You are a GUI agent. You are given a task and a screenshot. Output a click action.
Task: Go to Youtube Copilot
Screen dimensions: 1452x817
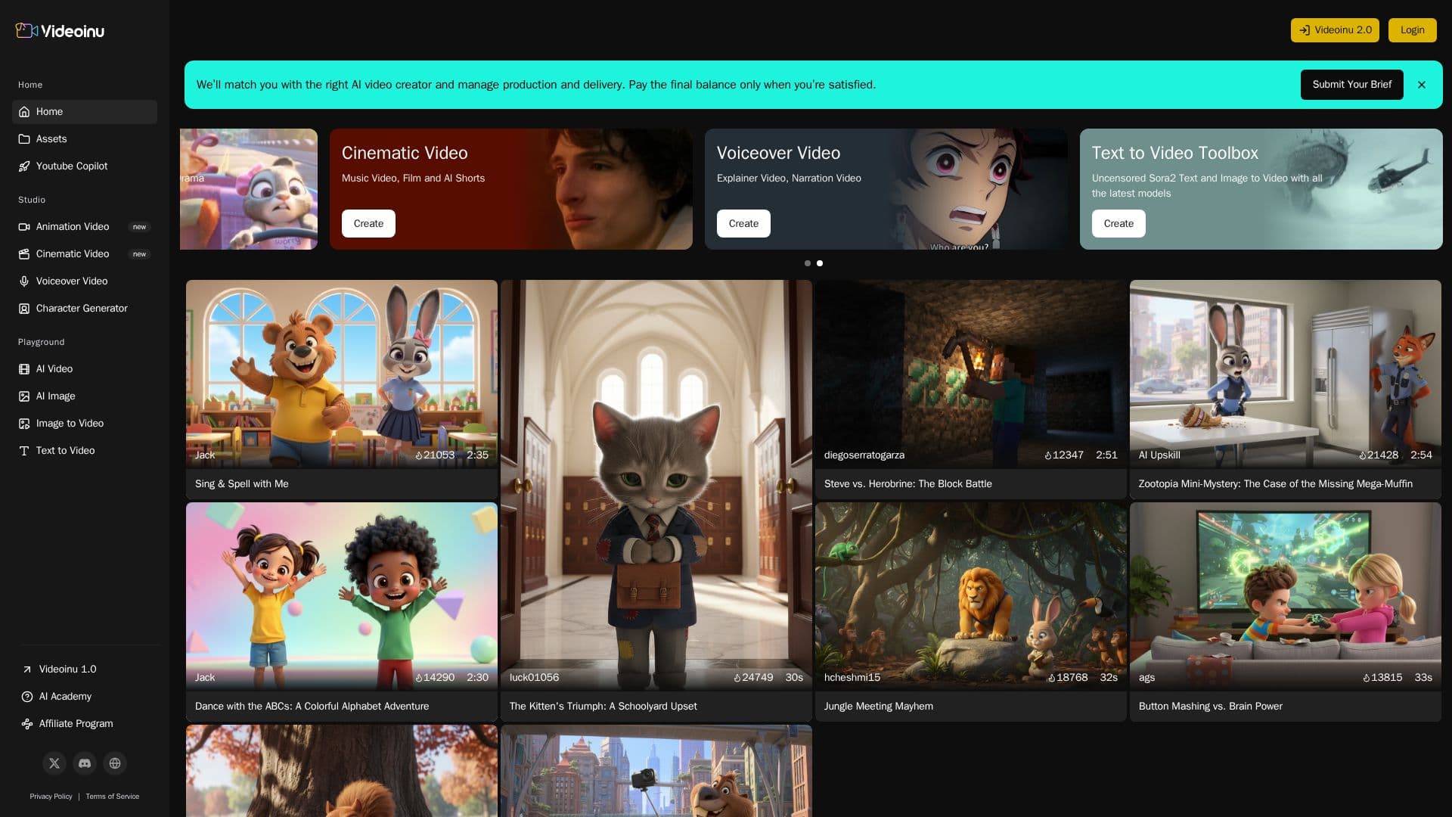[x=85, y=166]
